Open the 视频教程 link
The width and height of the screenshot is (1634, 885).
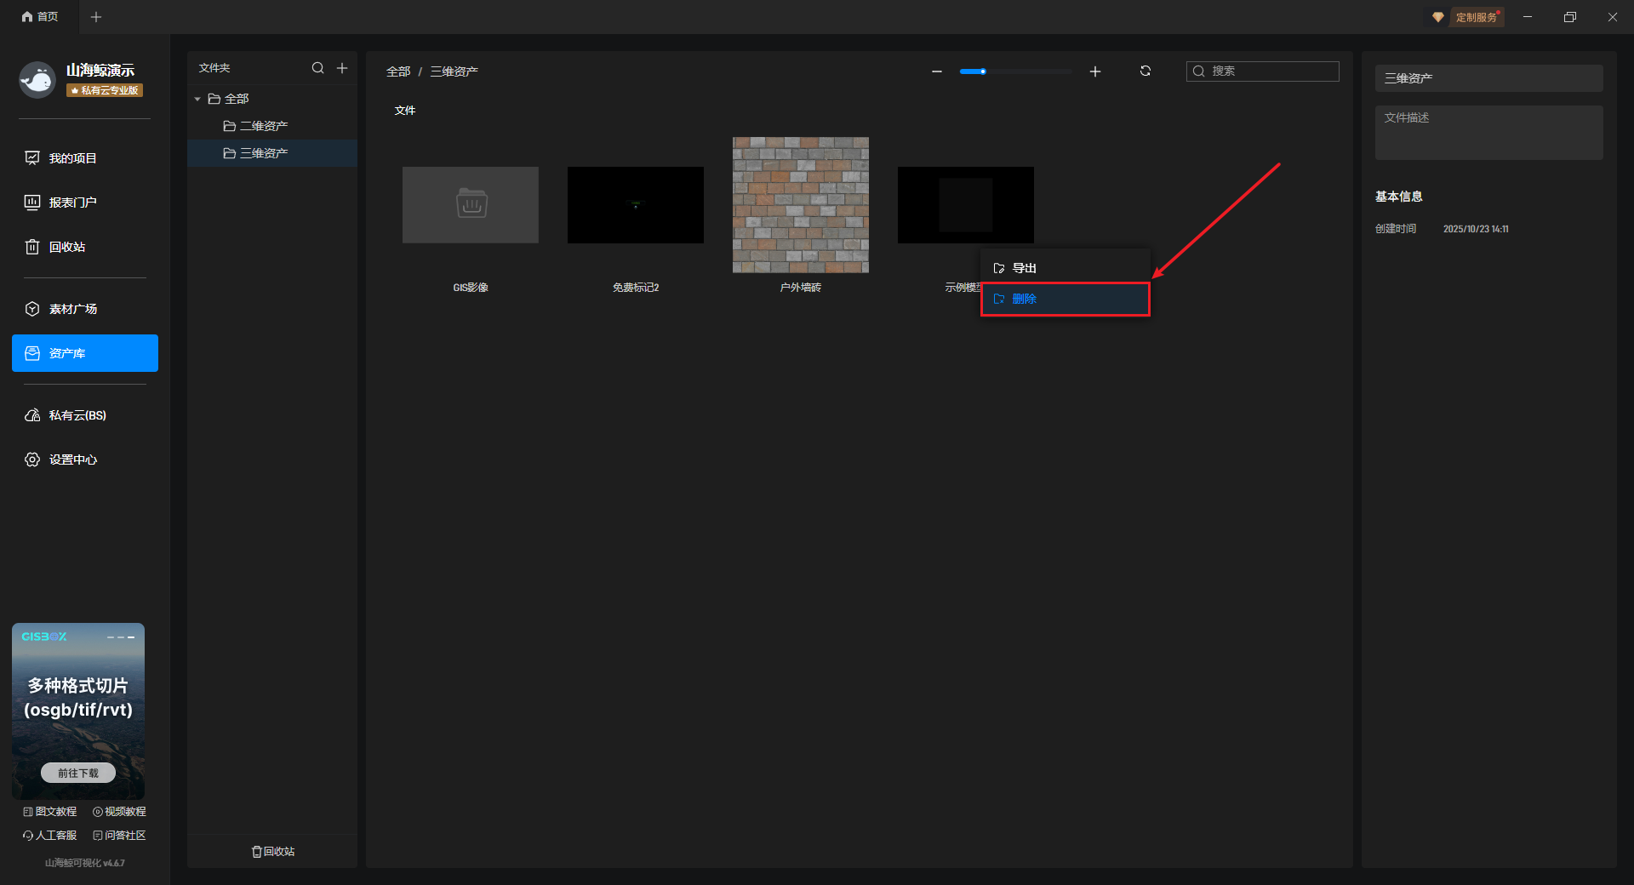119,812
